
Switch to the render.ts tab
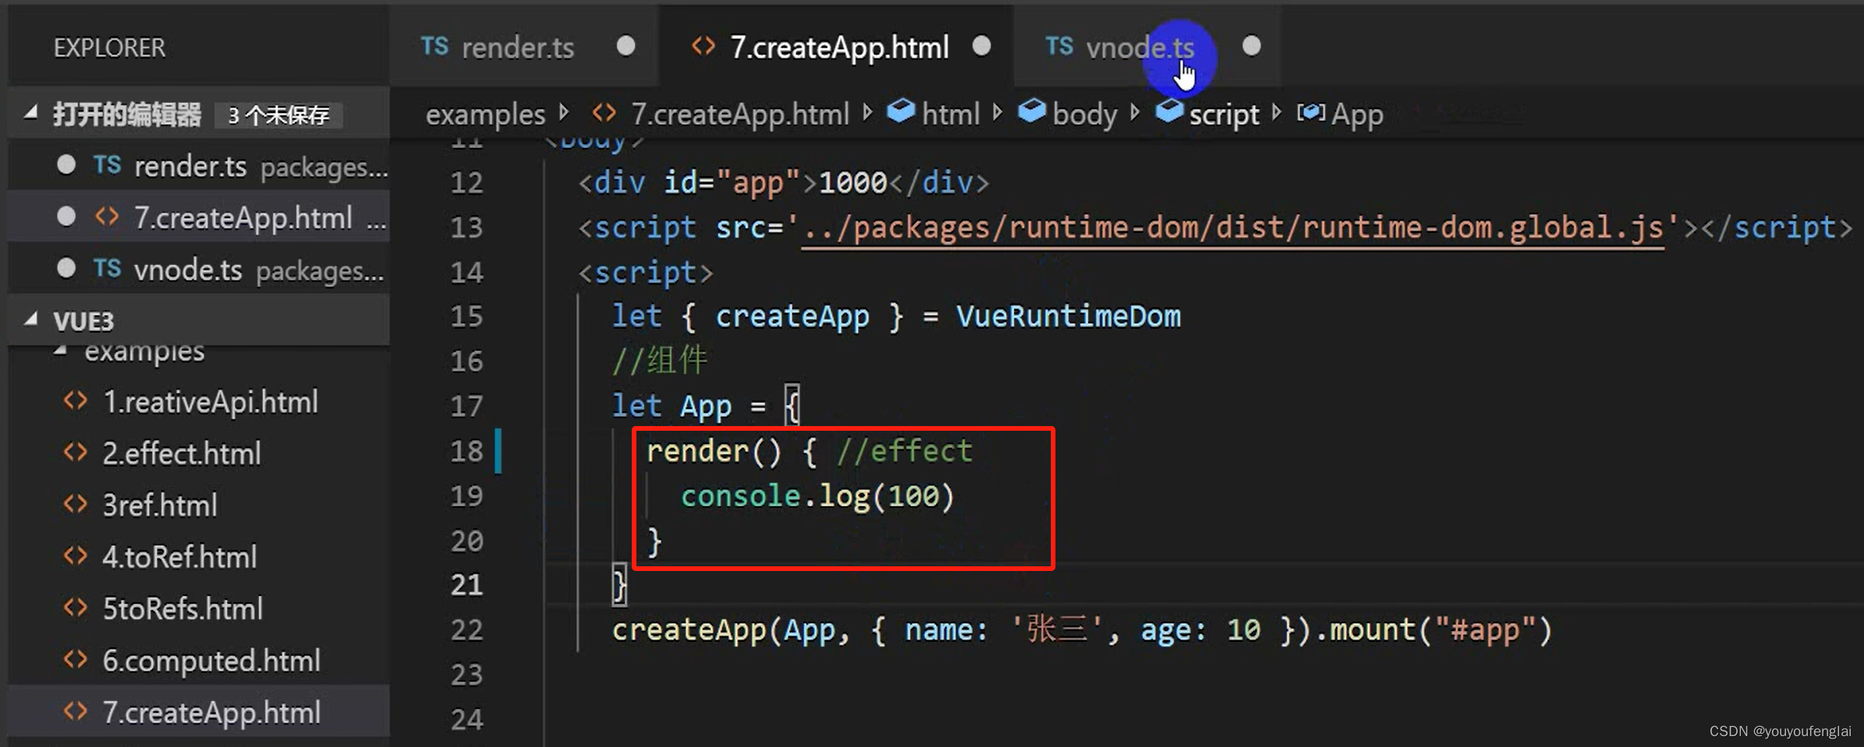524,48
